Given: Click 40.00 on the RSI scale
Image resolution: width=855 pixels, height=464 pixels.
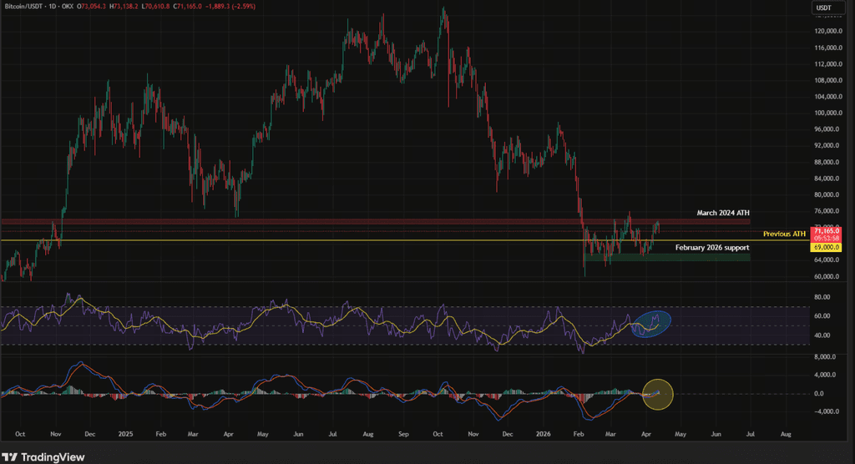Looking at the screenshot, I should click(x=822, y=335).
